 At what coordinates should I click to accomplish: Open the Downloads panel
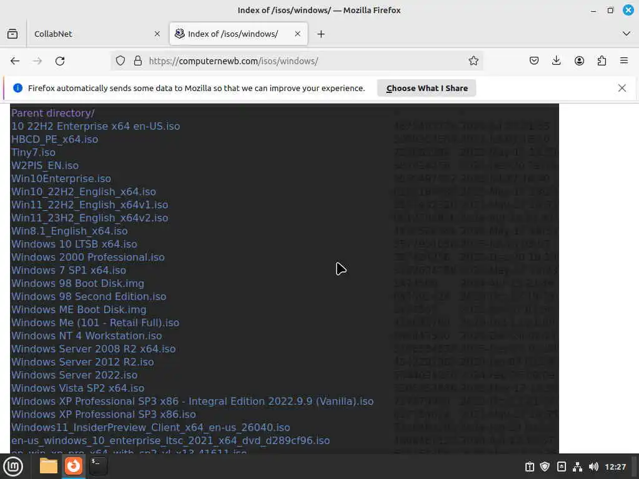click(556, 60)
